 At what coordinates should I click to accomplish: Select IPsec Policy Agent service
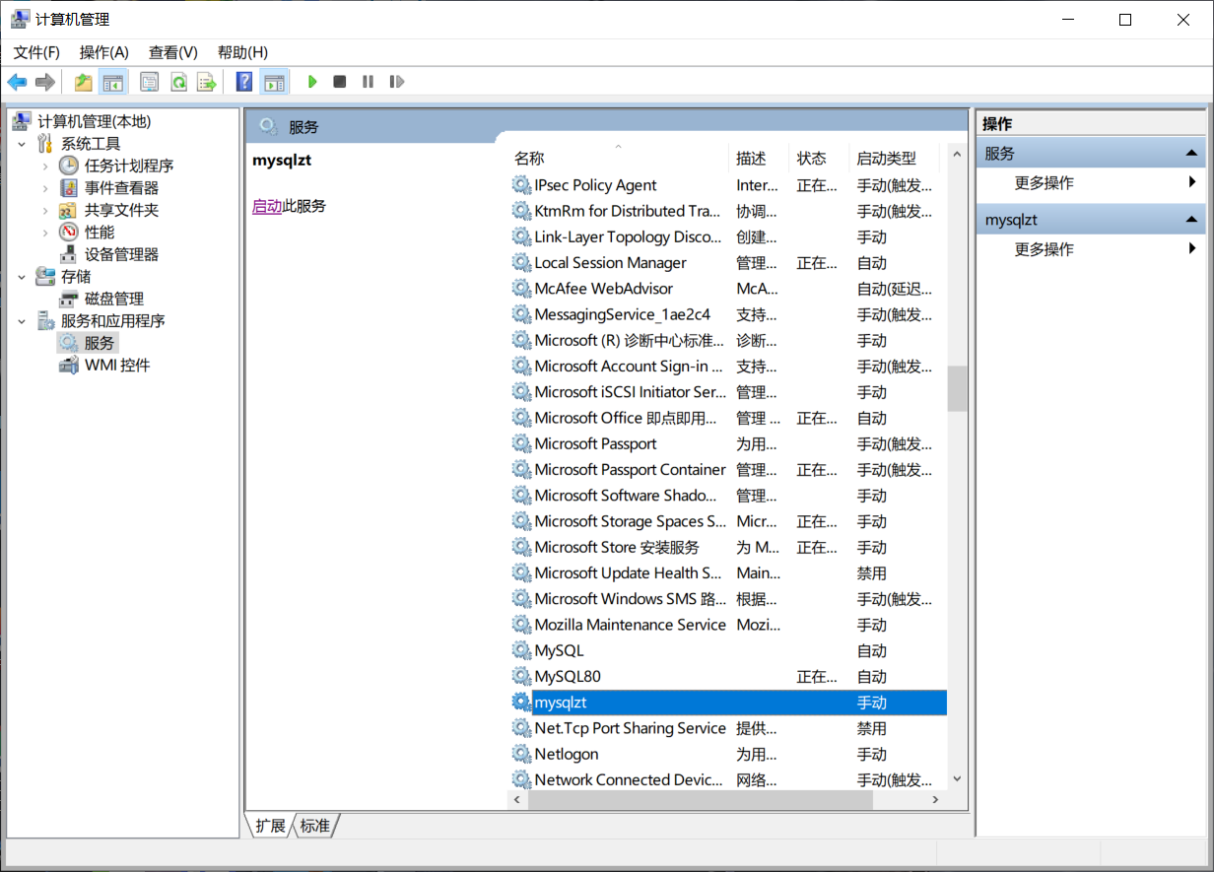[728, 185]
